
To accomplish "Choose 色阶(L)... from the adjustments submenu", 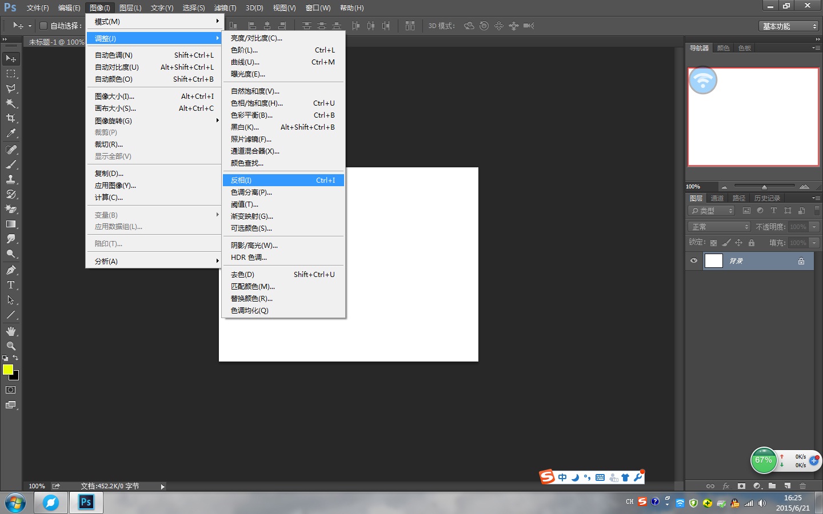I will point(283,50).
